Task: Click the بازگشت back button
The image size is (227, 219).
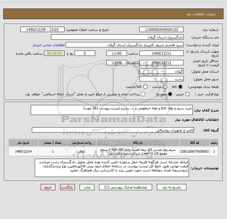Action: [68, 187]
